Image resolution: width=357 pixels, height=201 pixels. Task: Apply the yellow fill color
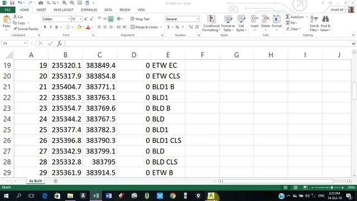point(79,27)
